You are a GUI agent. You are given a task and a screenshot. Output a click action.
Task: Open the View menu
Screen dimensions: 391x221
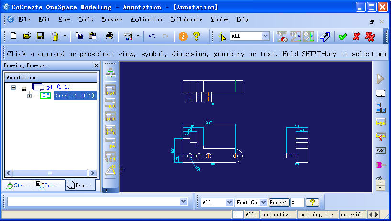(x=64, y=20)
